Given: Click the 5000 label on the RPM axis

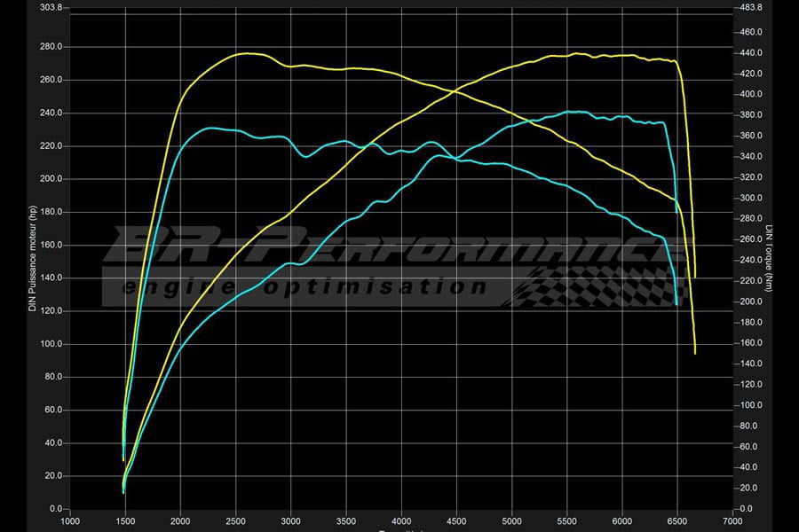Looking at the screenshot, I should [512, 521].
